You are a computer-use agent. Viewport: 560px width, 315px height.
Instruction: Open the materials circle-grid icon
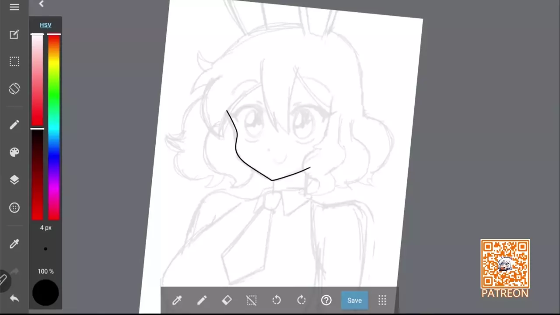click(14, 208)
